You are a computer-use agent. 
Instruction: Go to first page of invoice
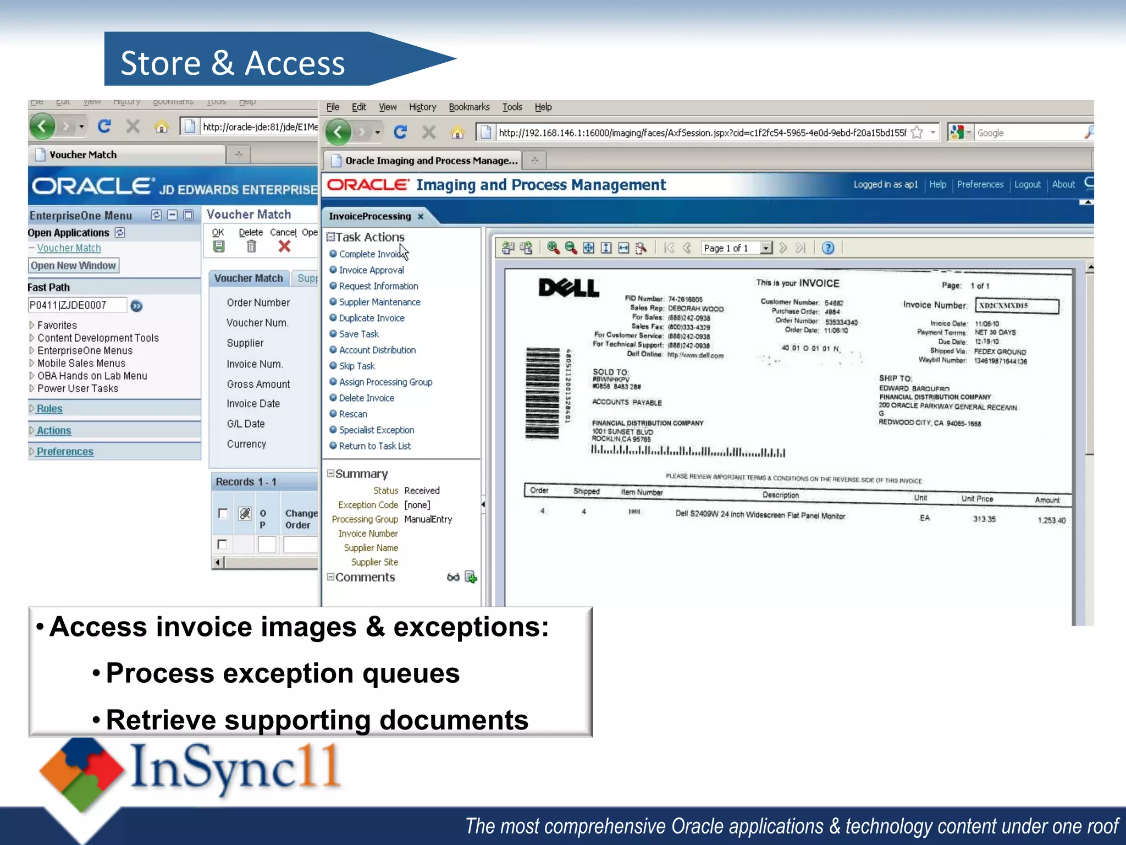669,248
